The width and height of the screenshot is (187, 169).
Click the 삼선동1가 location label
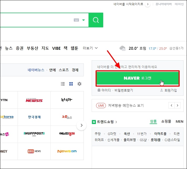[x=176, y=48]
